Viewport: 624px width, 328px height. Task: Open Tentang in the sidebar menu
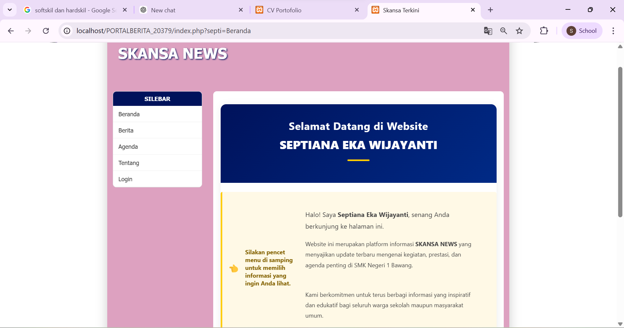[x=157, y=163]
